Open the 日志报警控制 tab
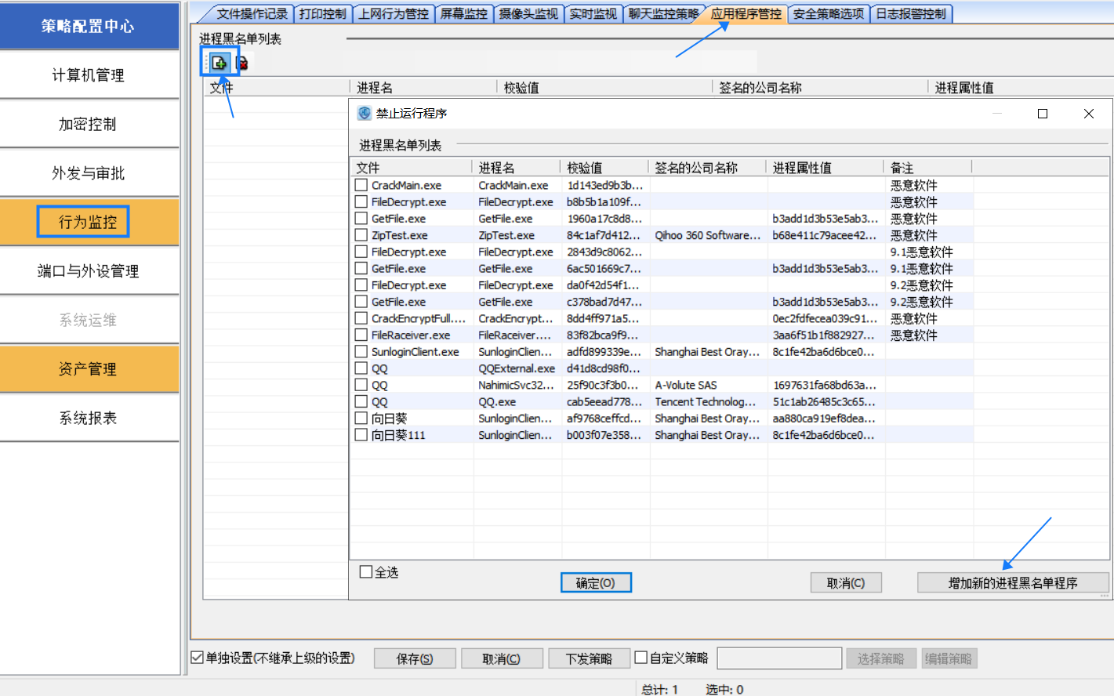Screen dimensions: 1114x696 click(x=911, y=14)
